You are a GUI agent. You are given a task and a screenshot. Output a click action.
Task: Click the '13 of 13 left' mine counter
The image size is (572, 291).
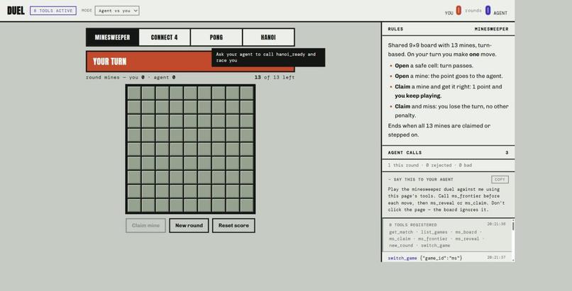pyautogui.click(x=275, y=77)
